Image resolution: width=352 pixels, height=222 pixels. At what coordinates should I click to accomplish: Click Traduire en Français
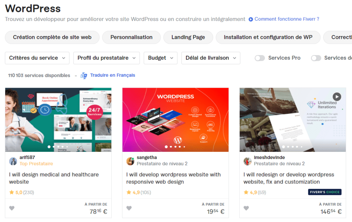113,75
